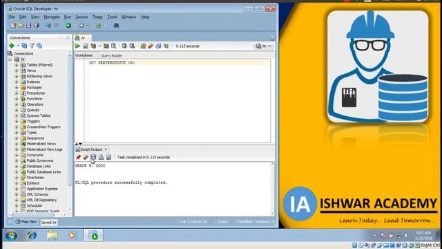Open the SQL Worksheet icon dropdown arrow
The height and width of the screenshot is (249, 442).
tap(105, 26)
